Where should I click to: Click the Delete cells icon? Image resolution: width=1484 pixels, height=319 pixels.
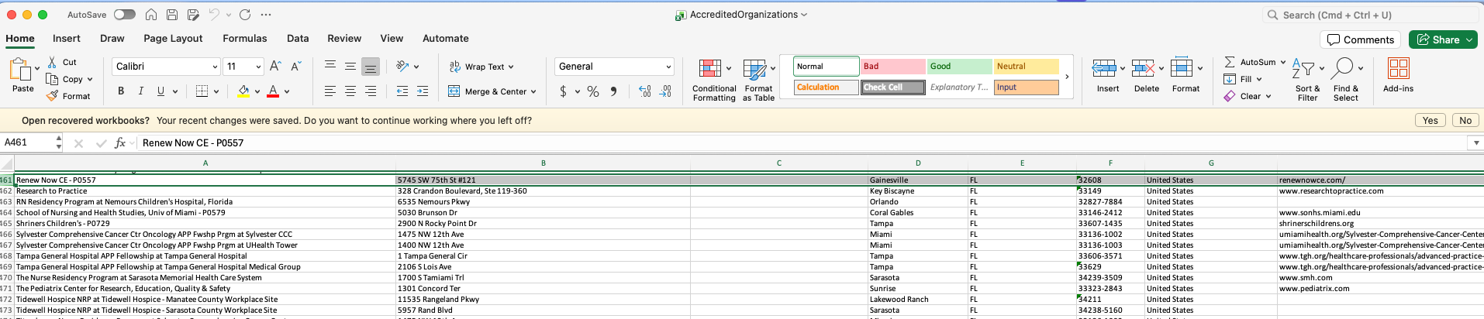1143,69
